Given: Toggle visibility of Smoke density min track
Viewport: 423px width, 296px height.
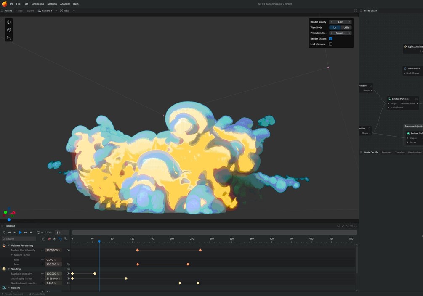Looking at the screenshot, I should (x=68, y=283).
